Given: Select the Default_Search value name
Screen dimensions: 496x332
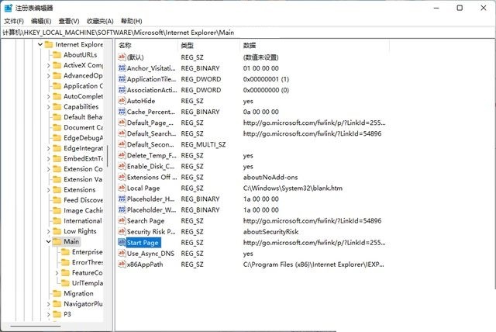Looking at the screenshot, I should [152, 133].
